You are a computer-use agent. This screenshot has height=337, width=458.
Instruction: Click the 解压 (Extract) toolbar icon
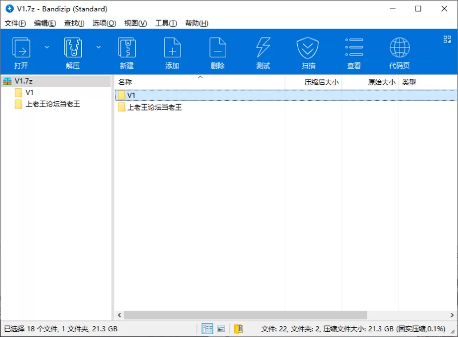(x=73, y=53)
